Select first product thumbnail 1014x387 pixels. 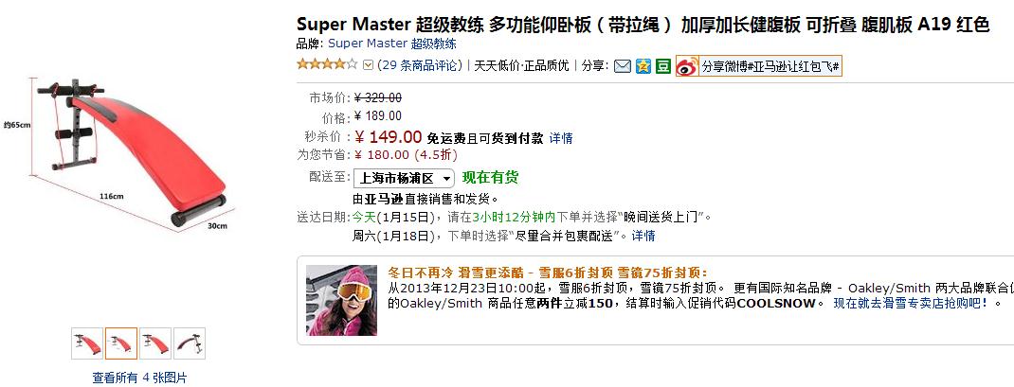coord(87,343)
